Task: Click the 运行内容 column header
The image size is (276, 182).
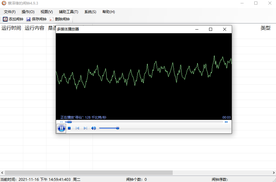Action: pos(35,28)
